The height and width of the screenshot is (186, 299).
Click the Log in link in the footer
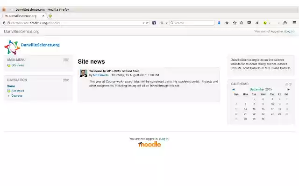164,139
